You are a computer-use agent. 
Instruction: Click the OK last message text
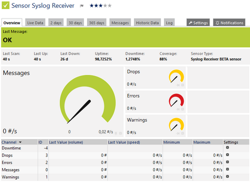pos(7,40)
